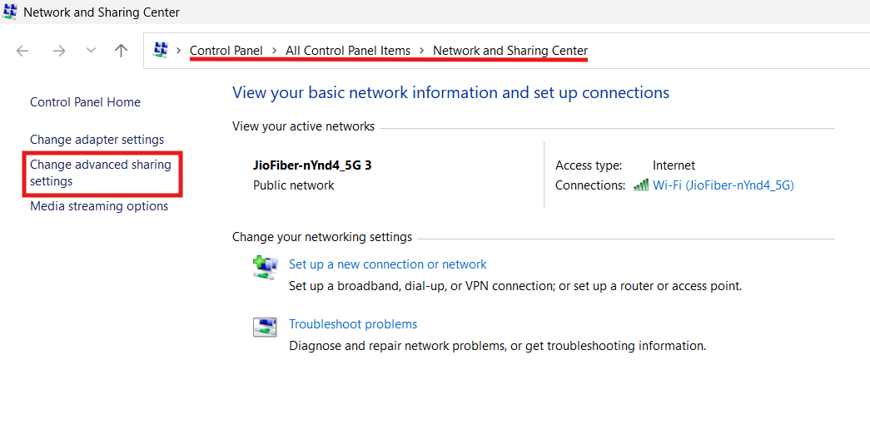Click the Control Panel icon in address bar
870x429 pixels.
point(161,51)
